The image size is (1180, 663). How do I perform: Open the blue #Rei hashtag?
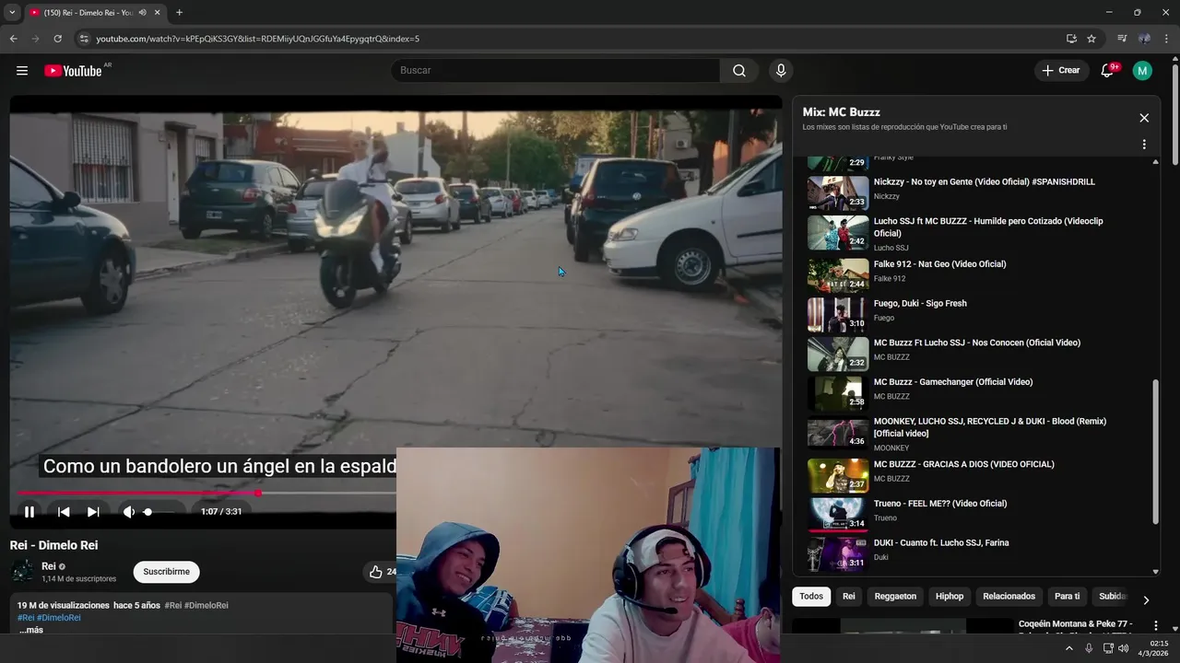coord(26,618)
